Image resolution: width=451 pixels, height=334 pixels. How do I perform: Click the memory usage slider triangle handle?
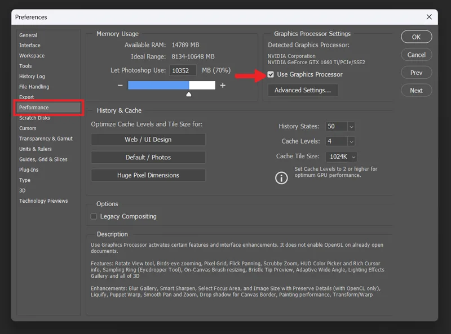pyautogui.click(x=189, y=94)
